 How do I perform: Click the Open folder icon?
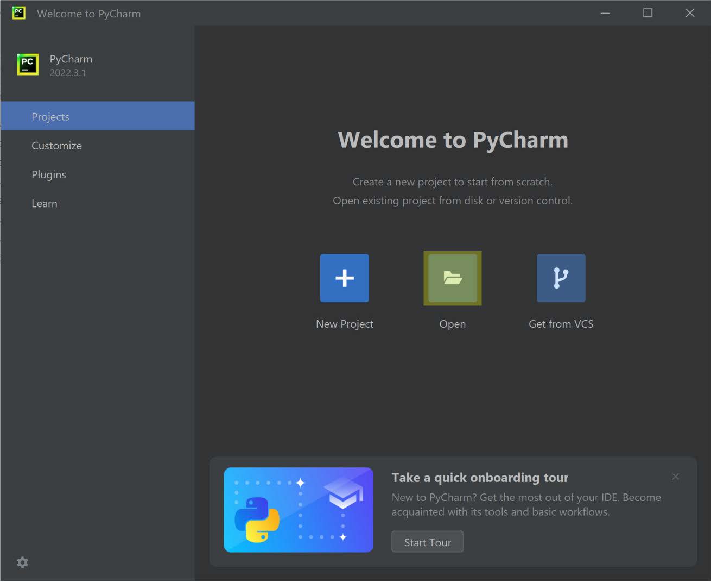coord(452,278)
